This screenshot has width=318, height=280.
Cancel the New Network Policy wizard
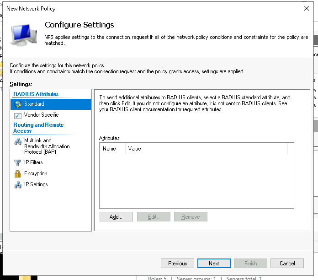click(x=287, y=264)
